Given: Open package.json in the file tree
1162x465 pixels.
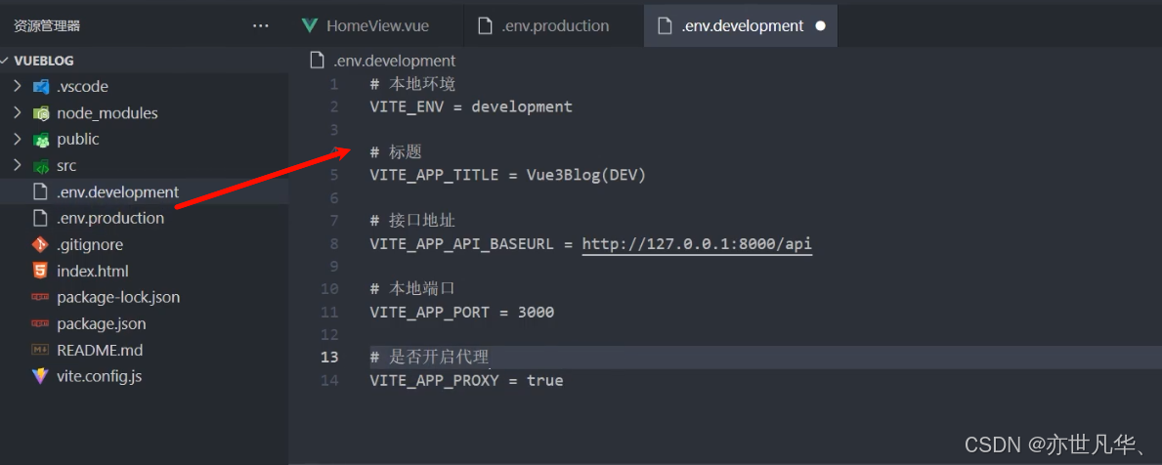Looking at the screenshot, I should click(102, 323).
